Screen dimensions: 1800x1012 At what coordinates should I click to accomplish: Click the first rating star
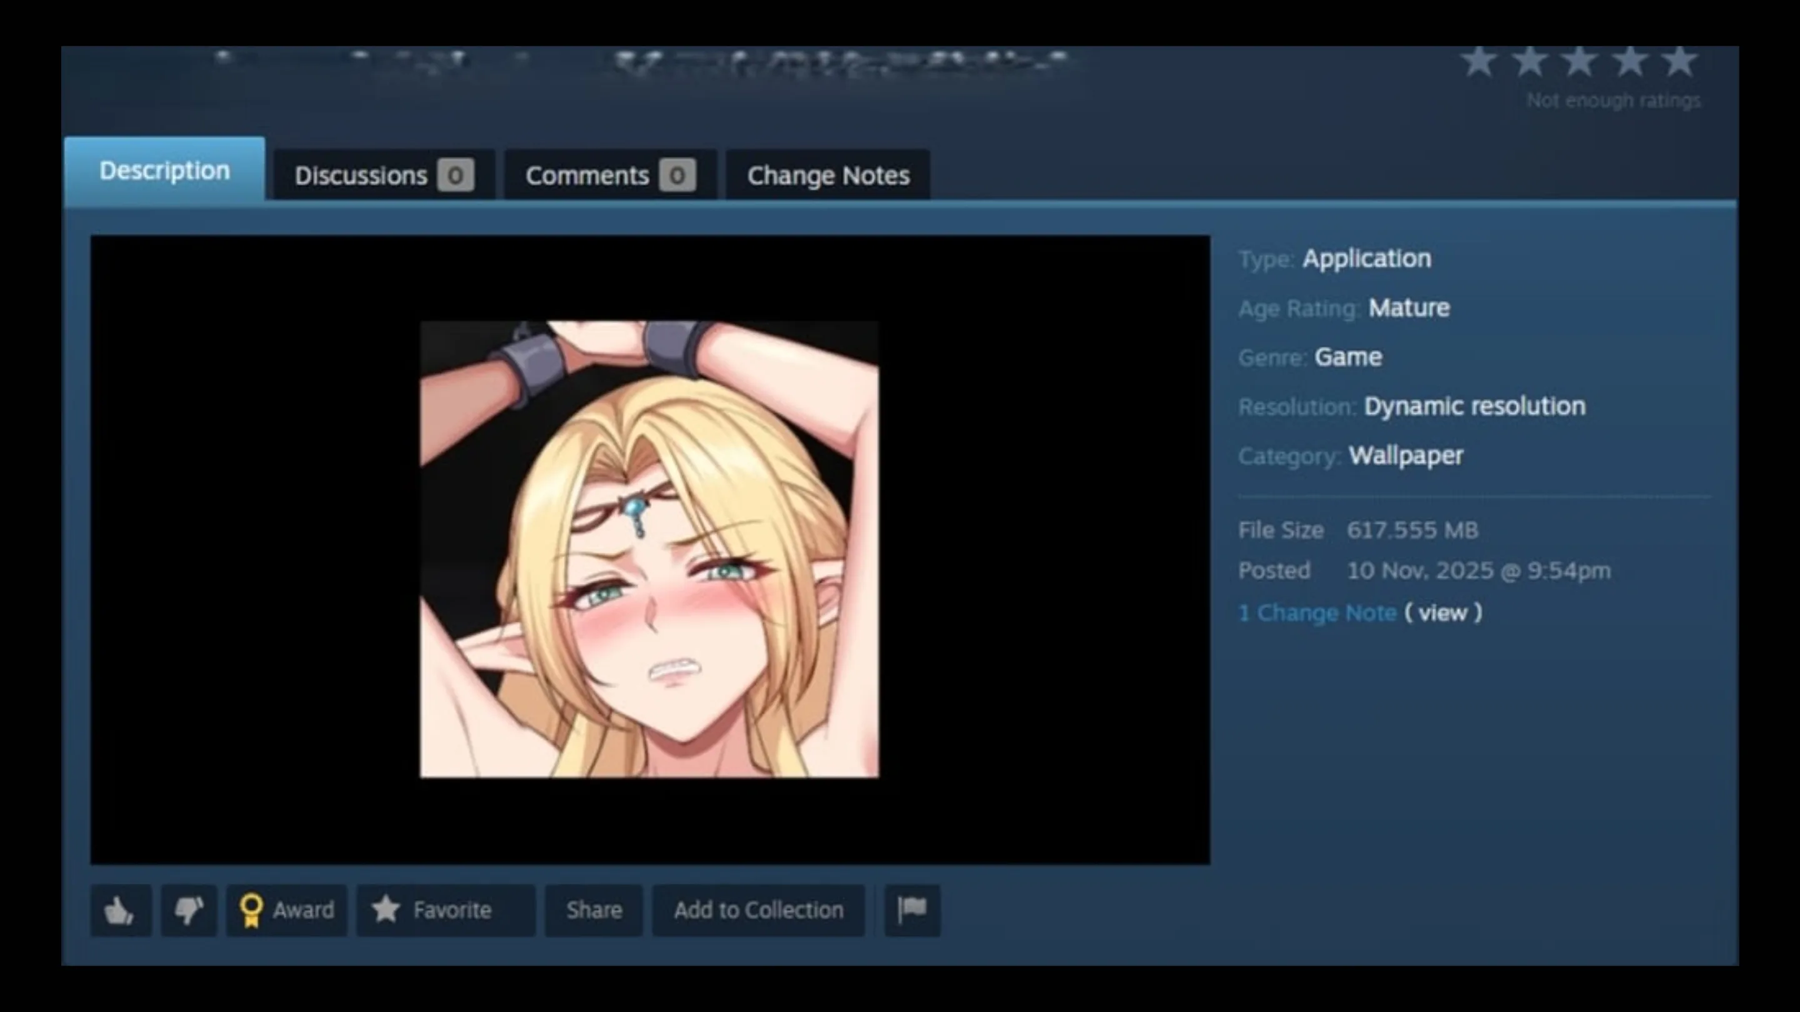pyautogui.click(x=1479, y=62)
